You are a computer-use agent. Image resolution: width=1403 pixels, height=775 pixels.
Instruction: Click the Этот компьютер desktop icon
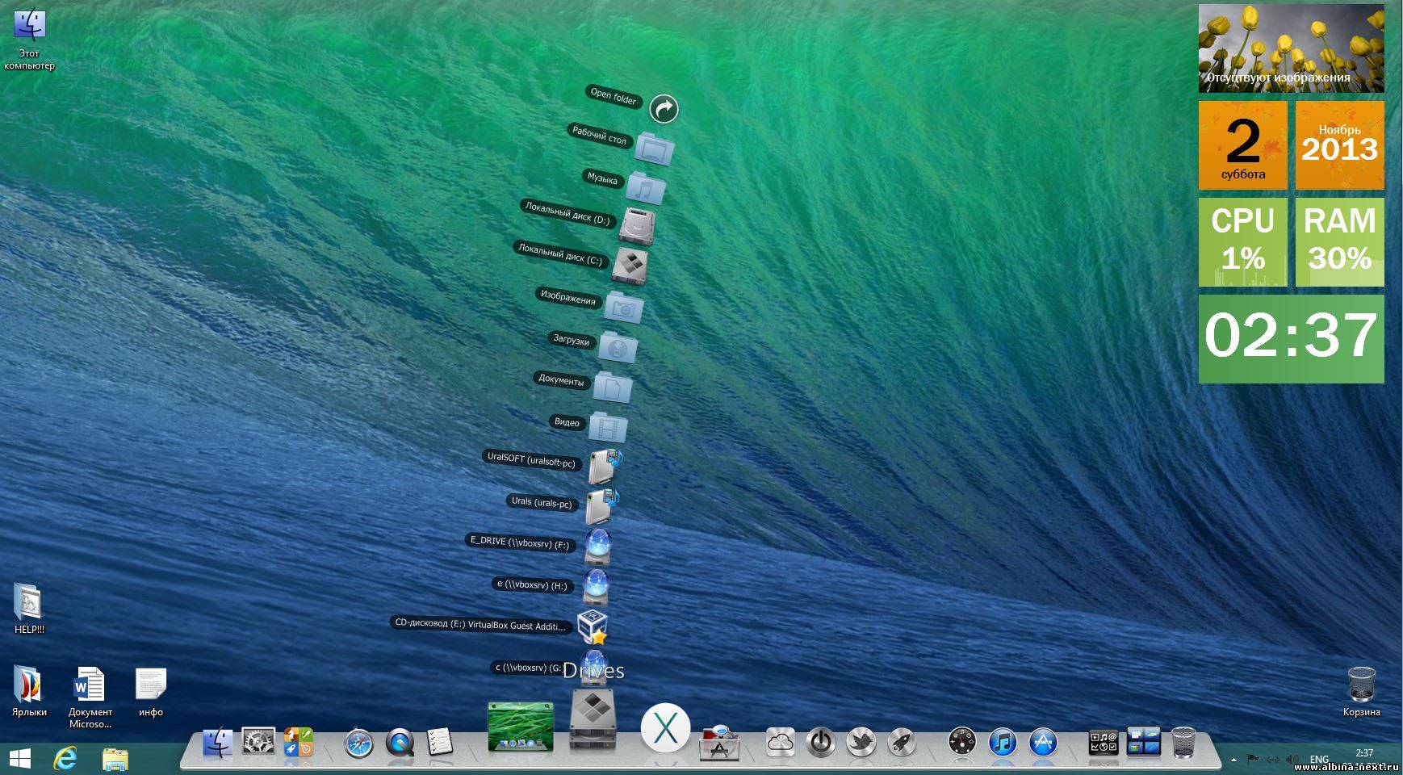pyautogui.click(x=30, y=40)
